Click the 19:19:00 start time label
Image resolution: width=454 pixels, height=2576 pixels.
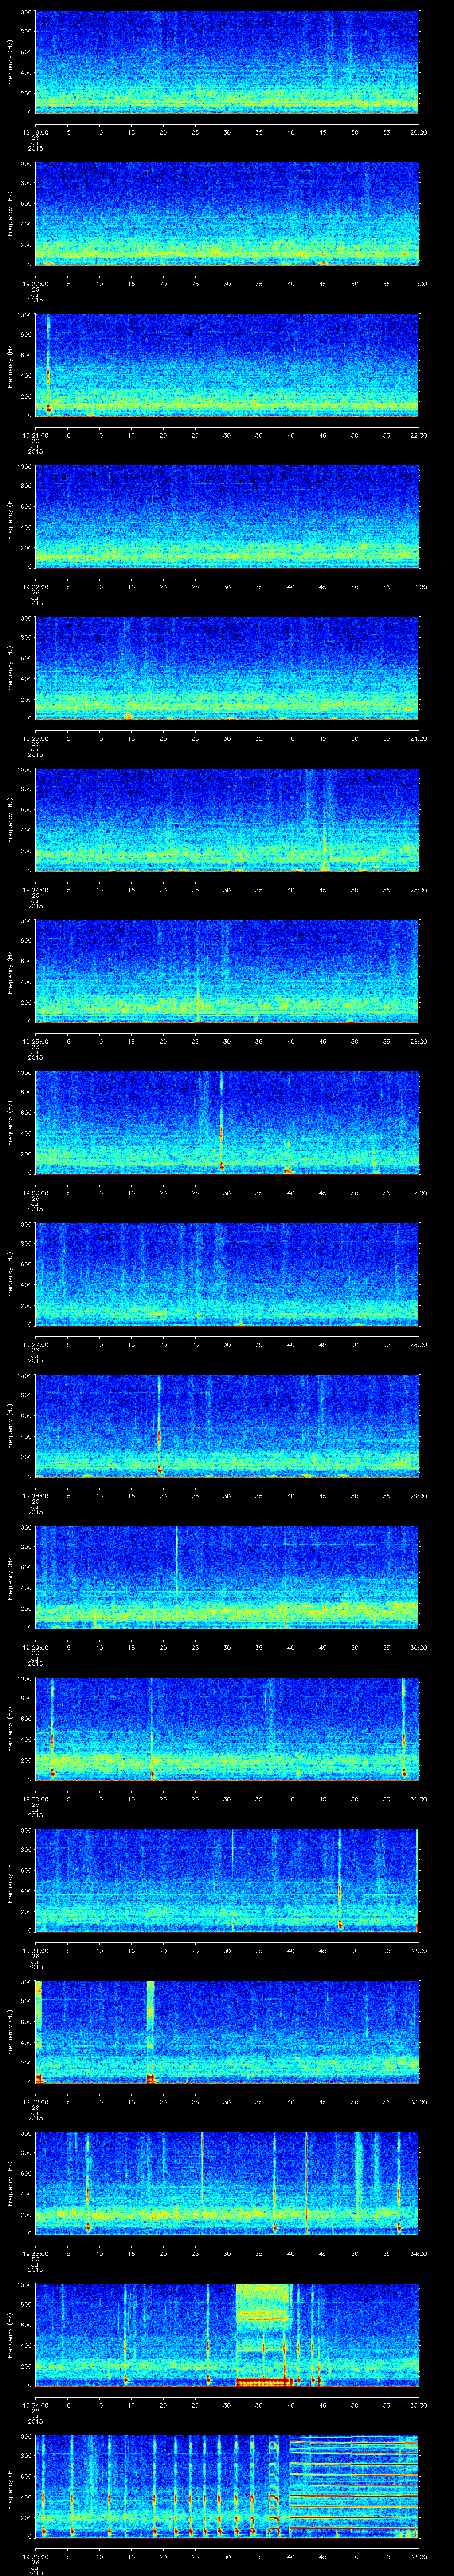coord(35,132)
